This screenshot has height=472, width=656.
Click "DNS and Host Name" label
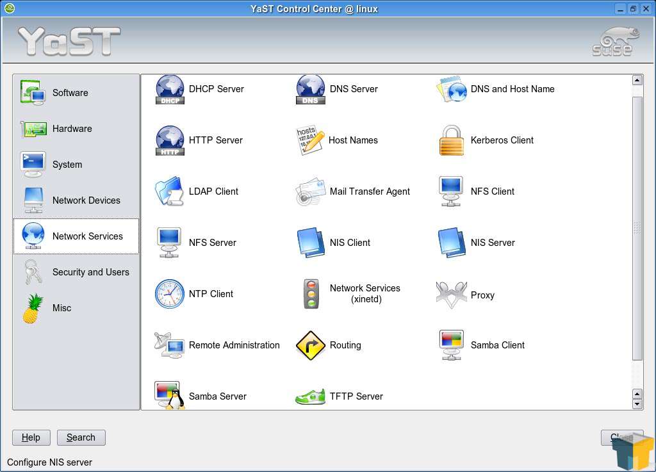512,89
